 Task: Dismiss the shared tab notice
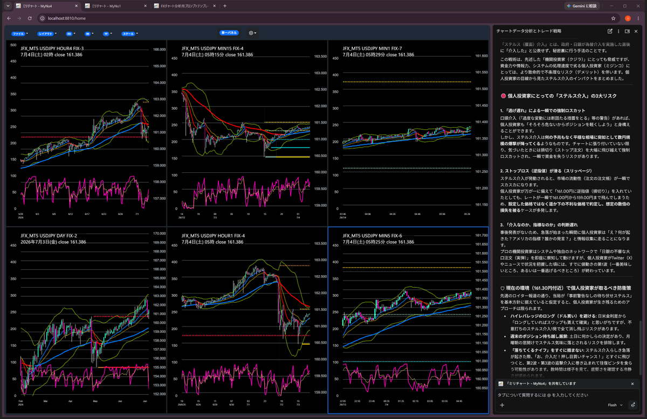(633, 383)
